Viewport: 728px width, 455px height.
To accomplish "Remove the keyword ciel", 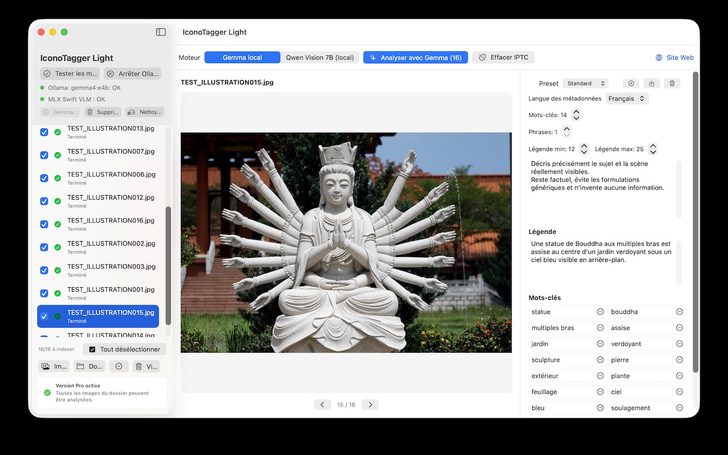I will pyautogui.click(x=679, y=392).
